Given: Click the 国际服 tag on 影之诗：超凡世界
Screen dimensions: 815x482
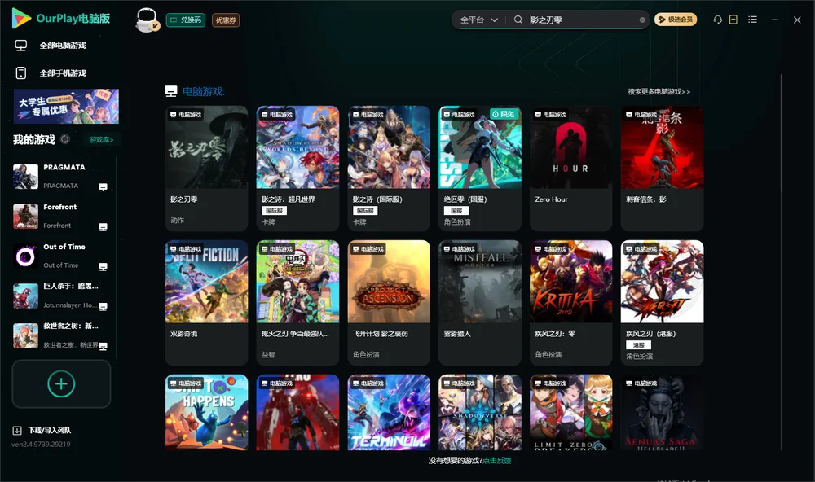Looking at the screenshot, I should click(274, 210).
